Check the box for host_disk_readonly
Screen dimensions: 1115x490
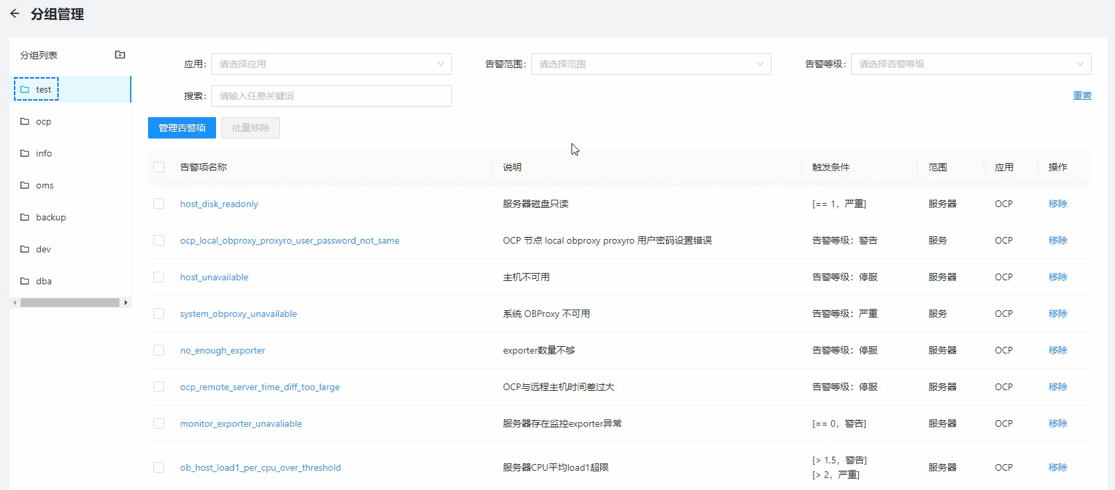[159, 204]
